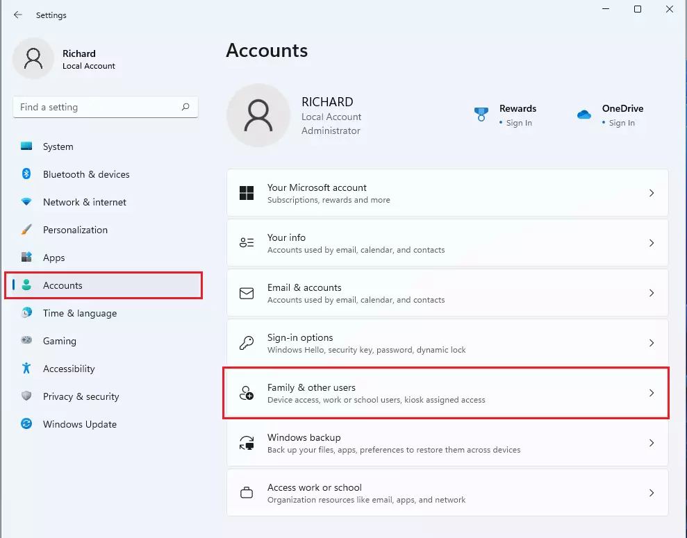Open Email & accounts settings

click(447, 293)
